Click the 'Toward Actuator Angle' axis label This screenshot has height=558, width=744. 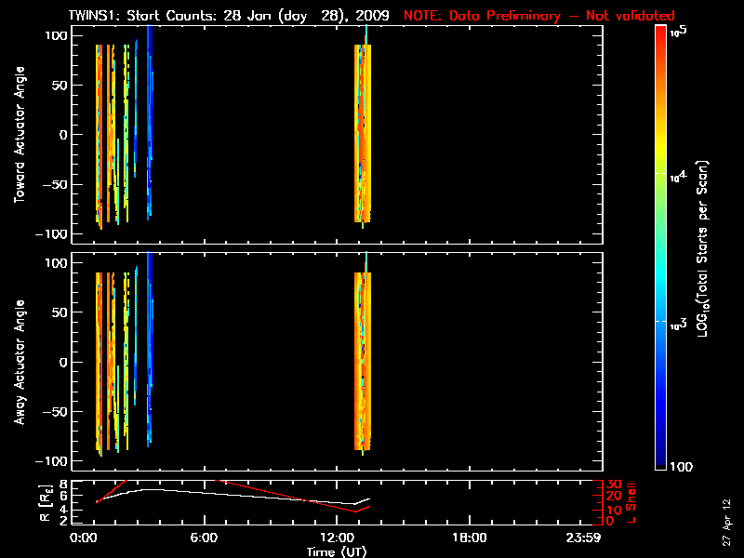[19, 135]
